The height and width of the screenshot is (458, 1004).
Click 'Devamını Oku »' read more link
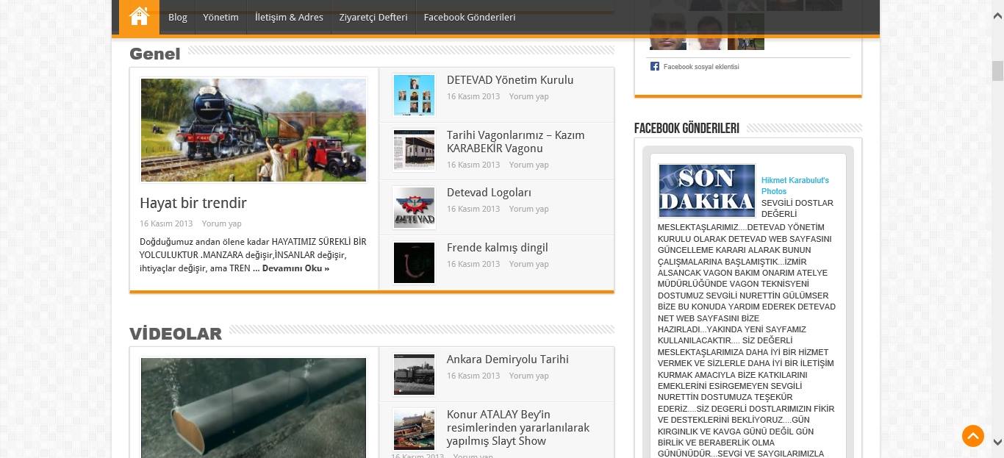pyautogui.click(x=295, y=268)
